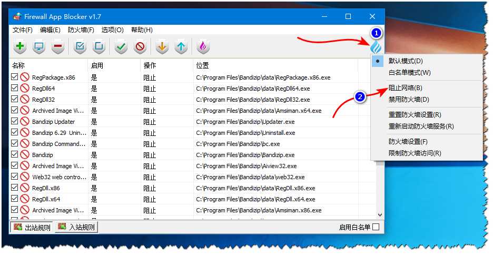Click 是 in the RegDll.x64 row
The height and width of the screenshot is (254, 493).
point(94,199)
